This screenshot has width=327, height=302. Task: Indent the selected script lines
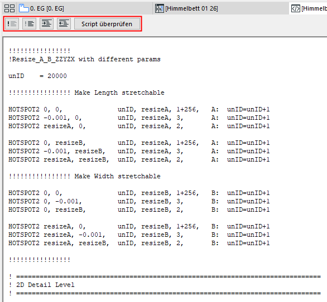click(46, 24)
